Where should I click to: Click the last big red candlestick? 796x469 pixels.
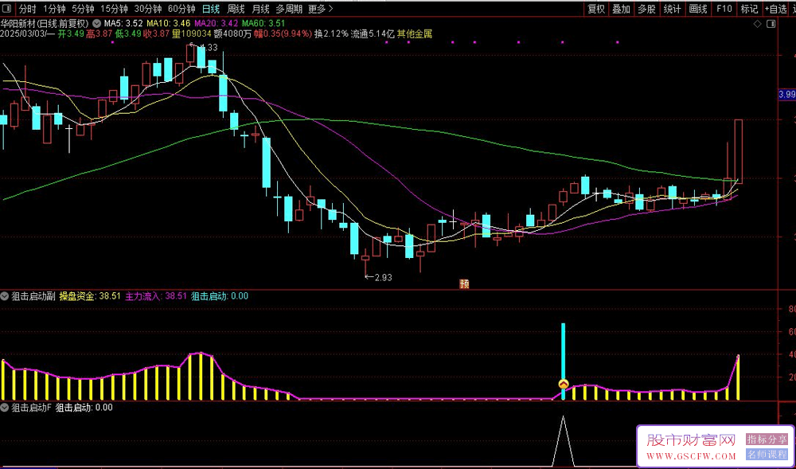[739, 151]
